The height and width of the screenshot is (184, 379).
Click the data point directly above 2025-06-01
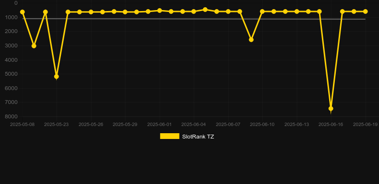[160, 11]
